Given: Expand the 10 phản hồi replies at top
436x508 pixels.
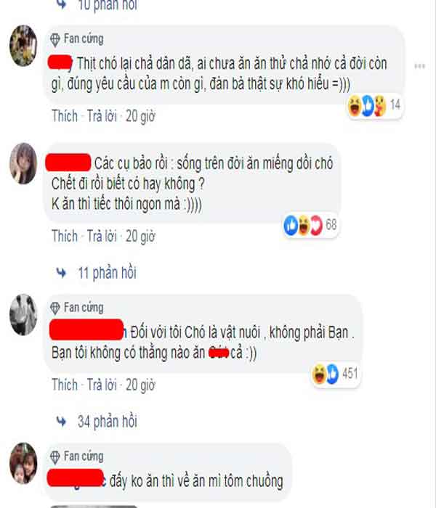Looking at the screenshot, I should 108,6.
